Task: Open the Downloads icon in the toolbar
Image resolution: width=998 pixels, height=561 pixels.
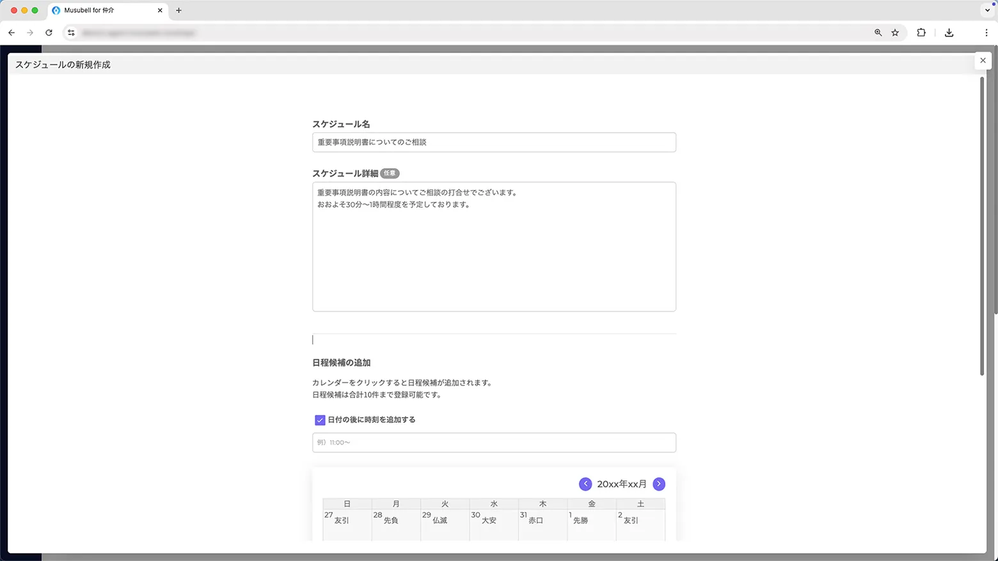Action: pyautogui.click(x=949, y=33)
